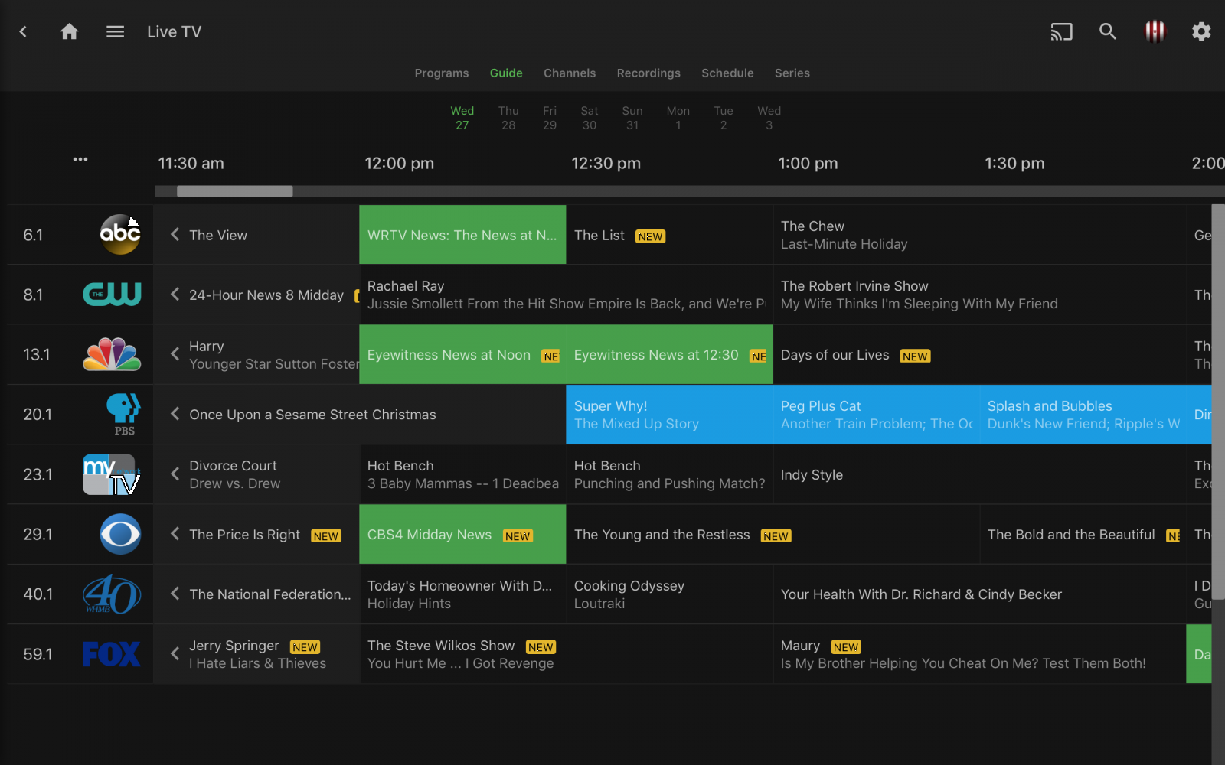Open Once Upon a Sesame Street Christmas
This screenshot has height=765, width=1225.
click(360, 414)
